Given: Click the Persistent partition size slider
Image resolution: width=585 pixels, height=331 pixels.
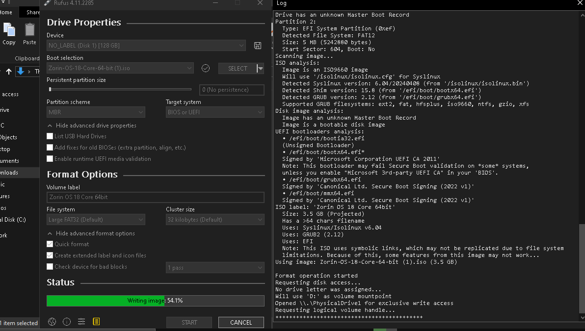Looking at the screenshot, I should click(x=120, y=89).
